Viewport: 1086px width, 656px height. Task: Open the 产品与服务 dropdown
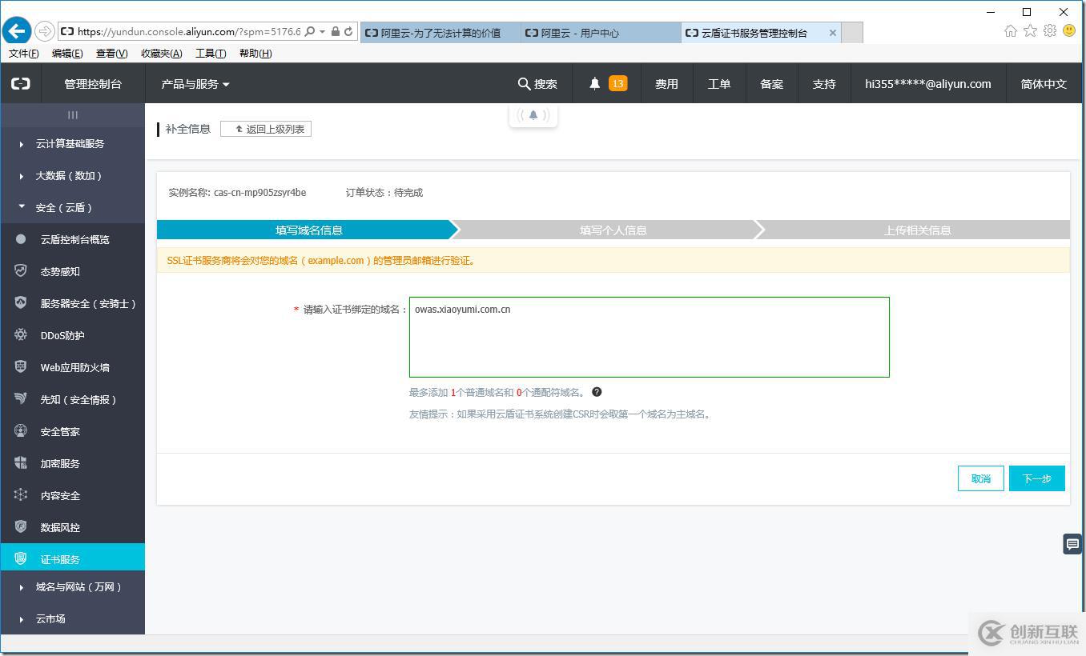195,84
